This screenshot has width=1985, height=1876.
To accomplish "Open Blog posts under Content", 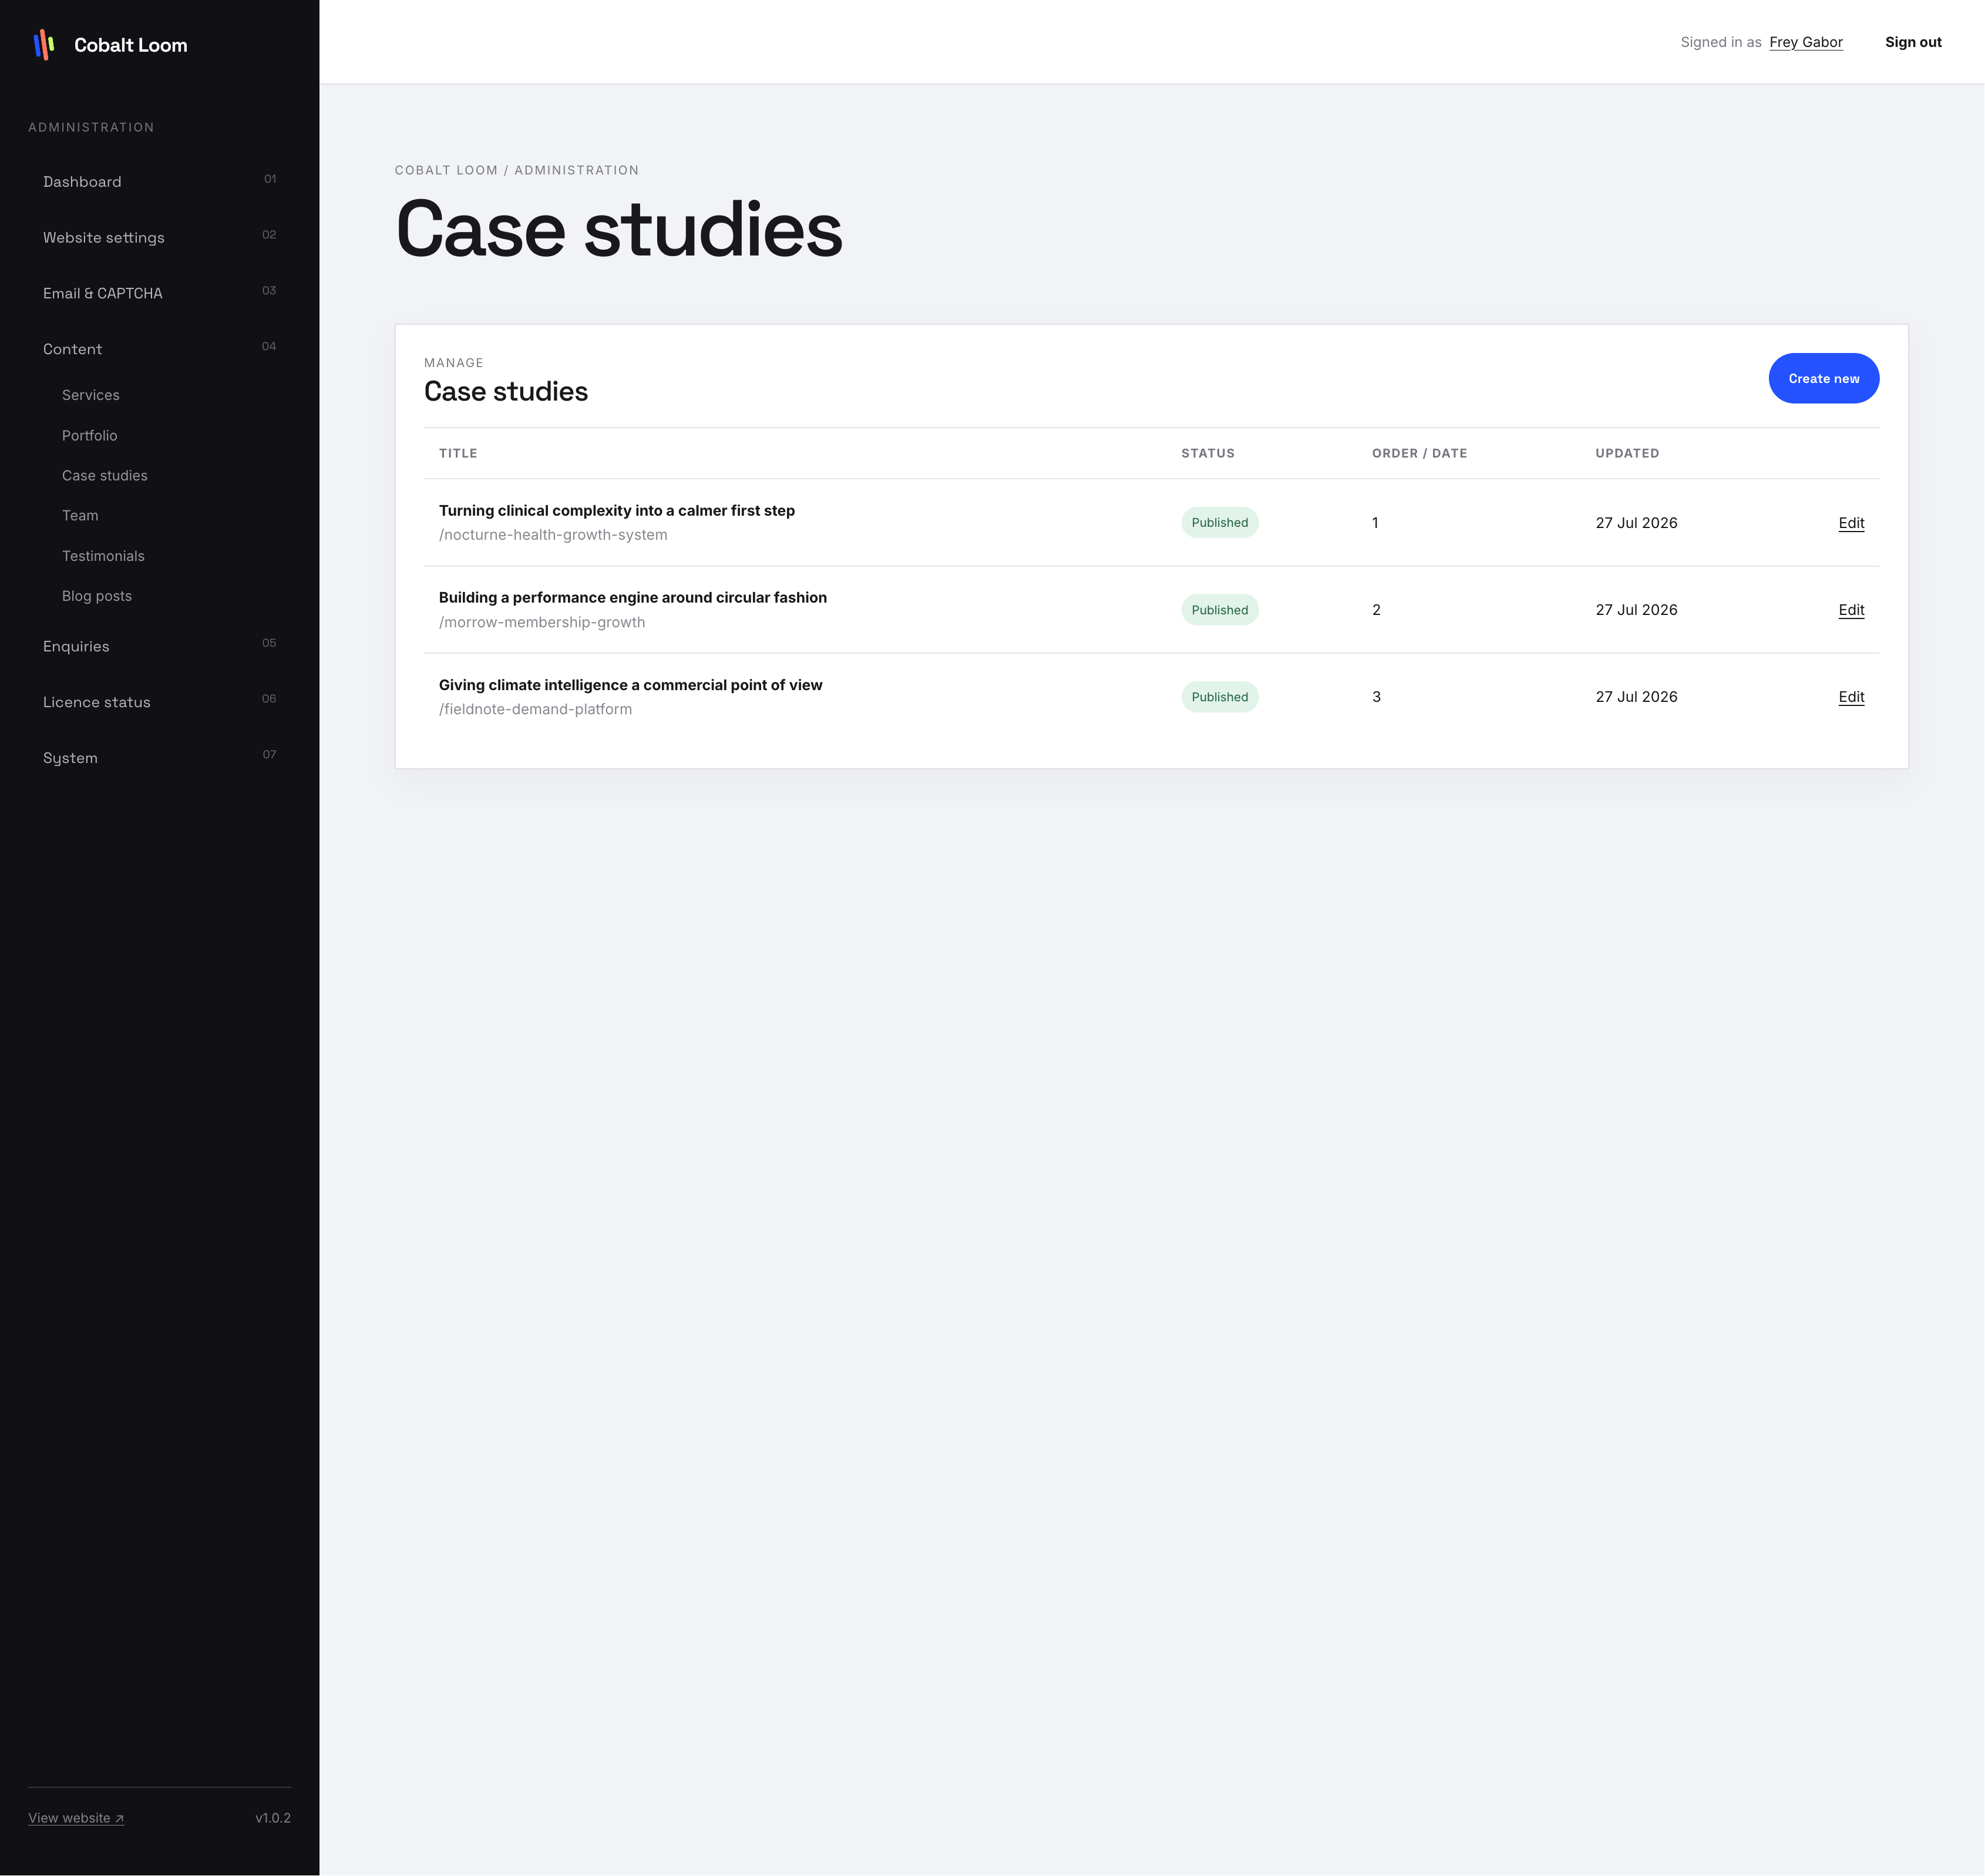I will coord(97,596).
